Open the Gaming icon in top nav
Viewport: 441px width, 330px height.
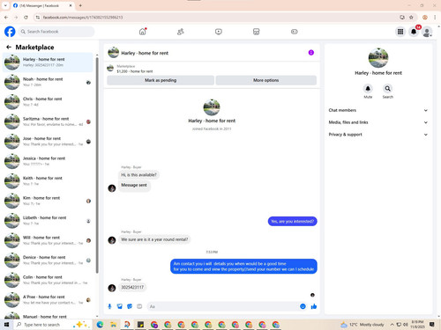(x=295, y=32)
